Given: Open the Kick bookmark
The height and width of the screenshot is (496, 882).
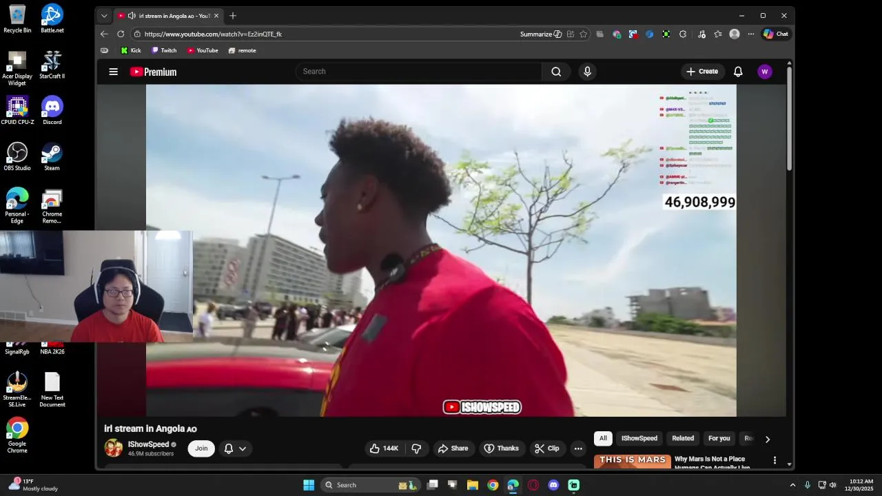Looking at the screenshot, I should click(131, 50).
